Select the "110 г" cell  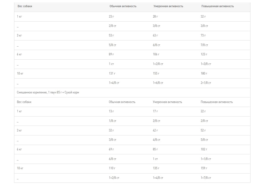tap(112, 168)
